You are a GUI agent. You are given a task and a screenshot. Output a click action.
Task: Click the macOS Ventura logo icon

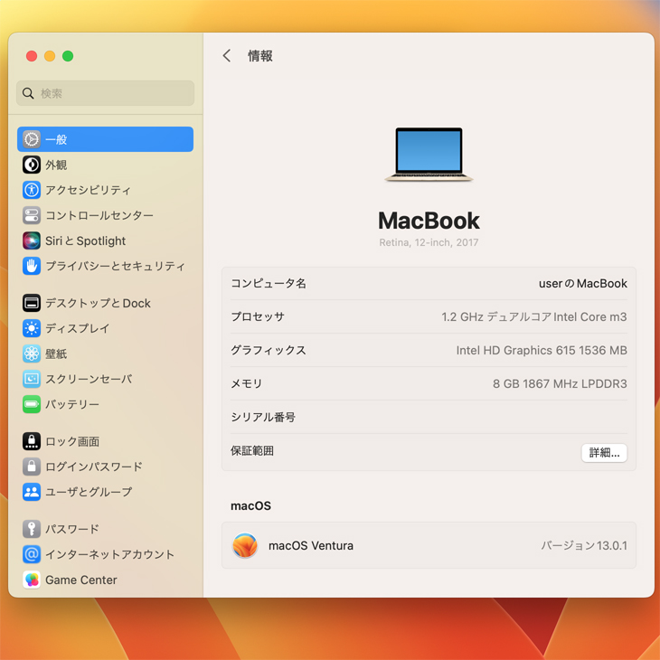(245, 545)
